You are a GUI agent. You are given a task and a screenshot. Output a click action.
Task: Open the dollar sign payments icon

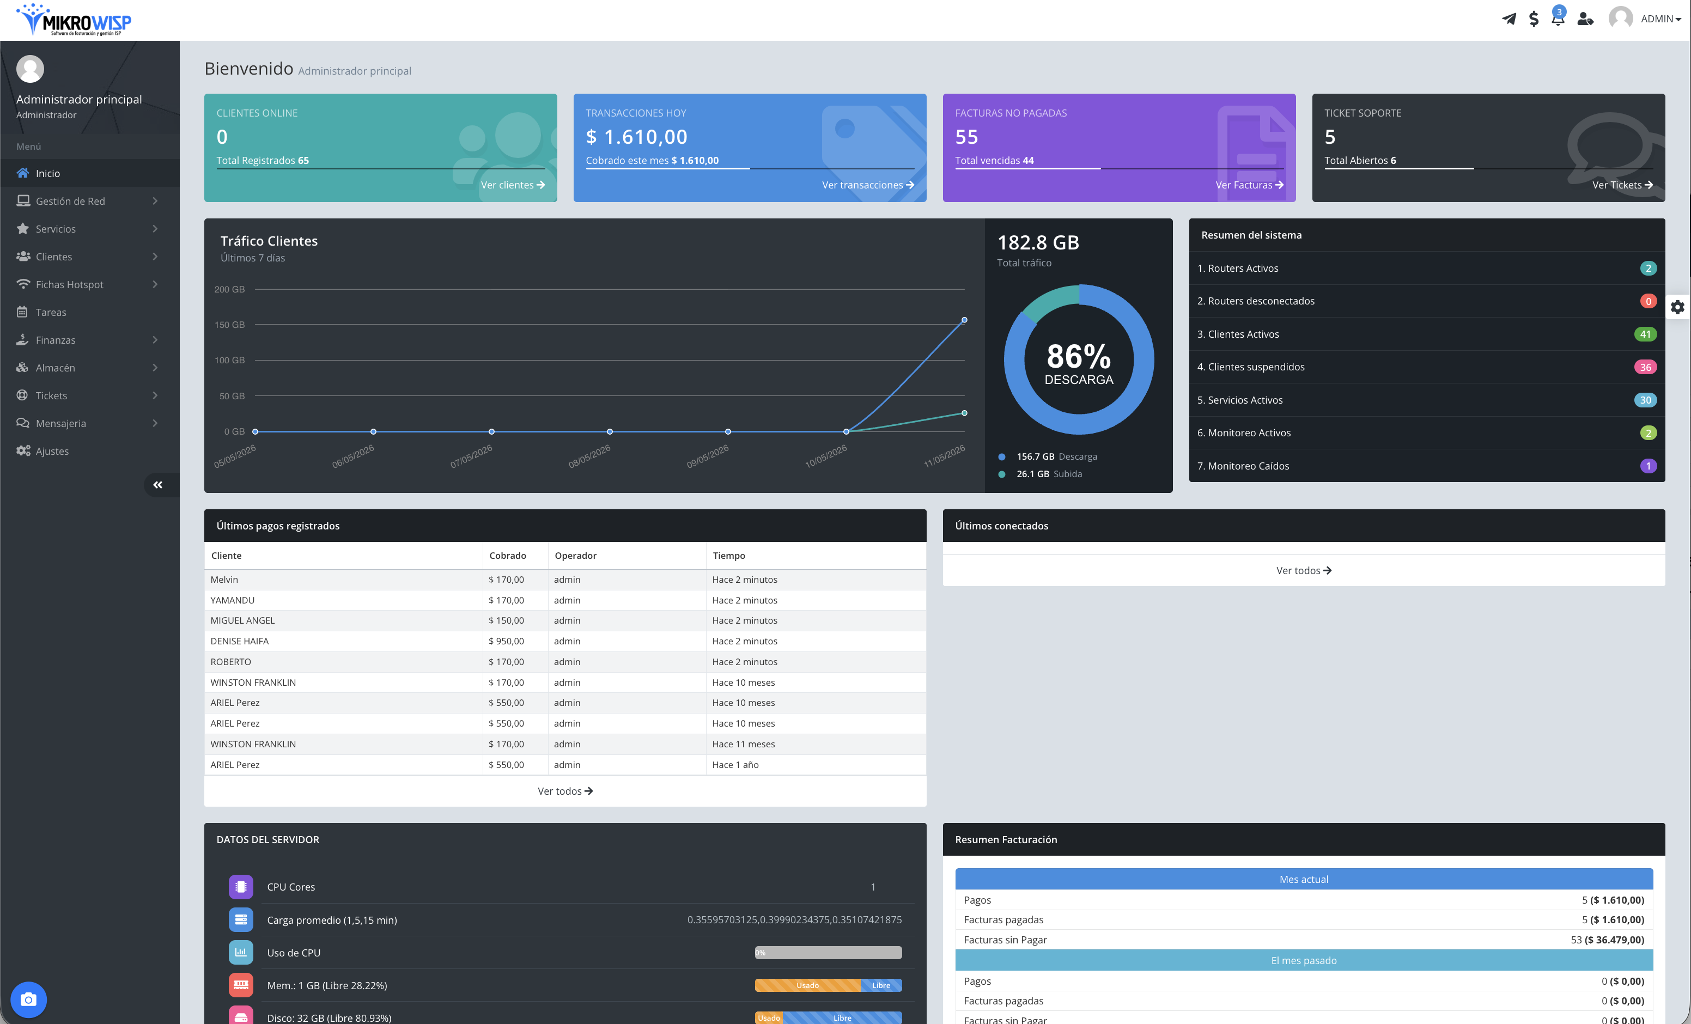1534,19
